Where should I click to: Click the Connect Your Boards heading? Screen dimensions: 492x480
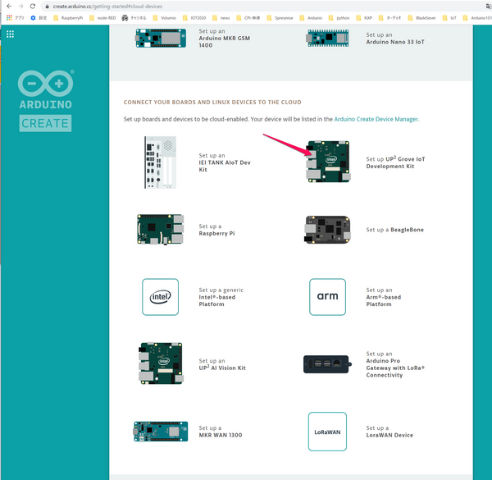point(212,103)
